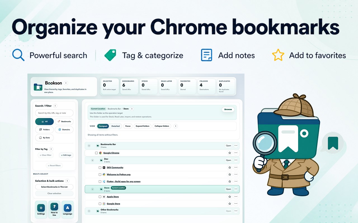
Task: Star the Apple Store bookmark
Action: click(x=230, y=197)
